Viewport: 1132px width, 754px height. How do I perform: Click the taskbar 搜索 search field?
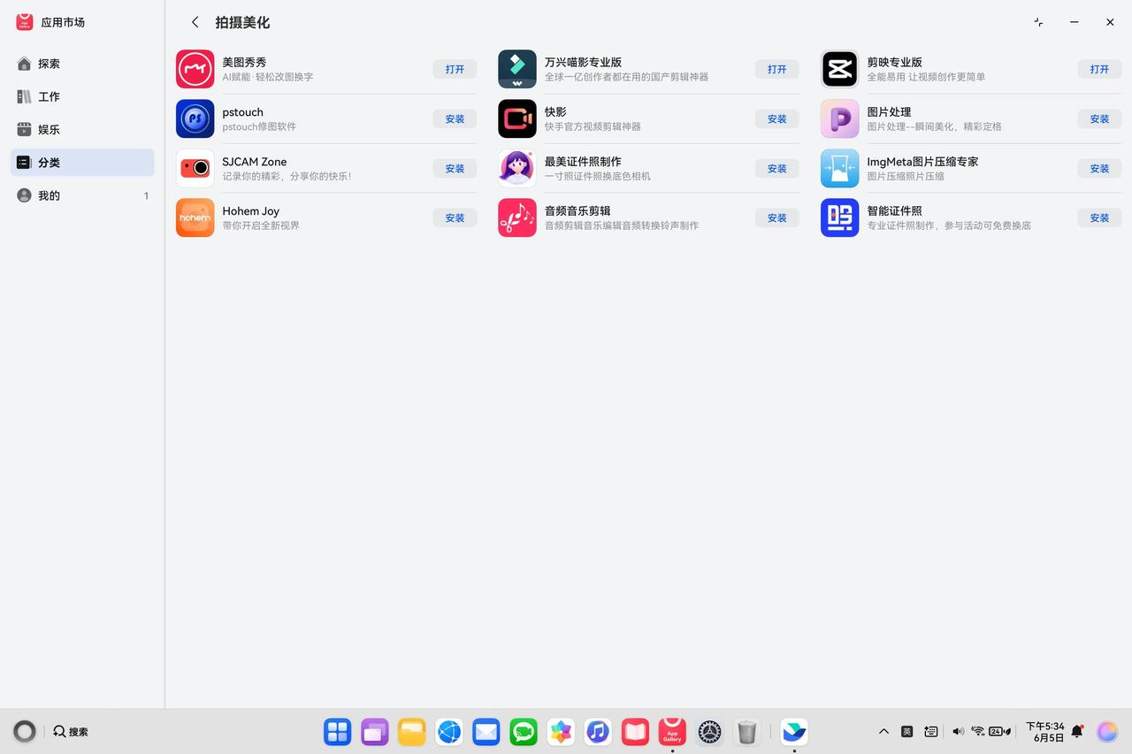click(71, 732)
